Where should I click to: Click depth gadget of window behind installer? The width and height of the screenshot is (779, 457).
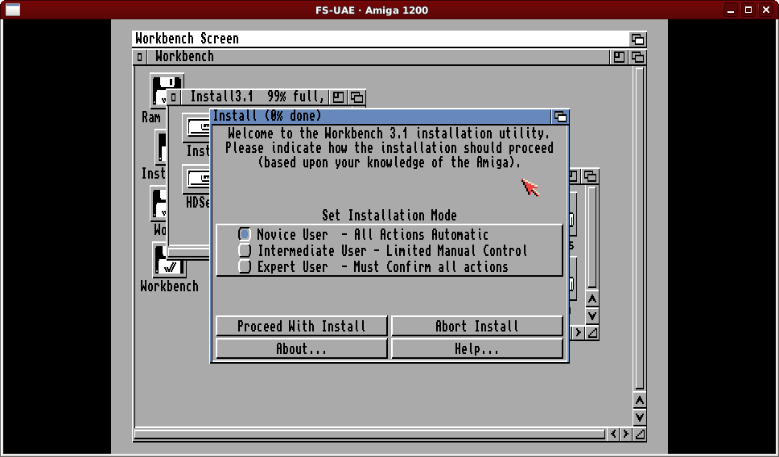(x=590, y=176)
